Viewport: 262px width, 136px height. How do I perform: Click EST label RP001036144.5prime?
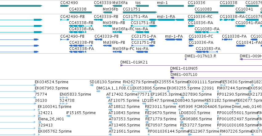(x=168, y=131)
